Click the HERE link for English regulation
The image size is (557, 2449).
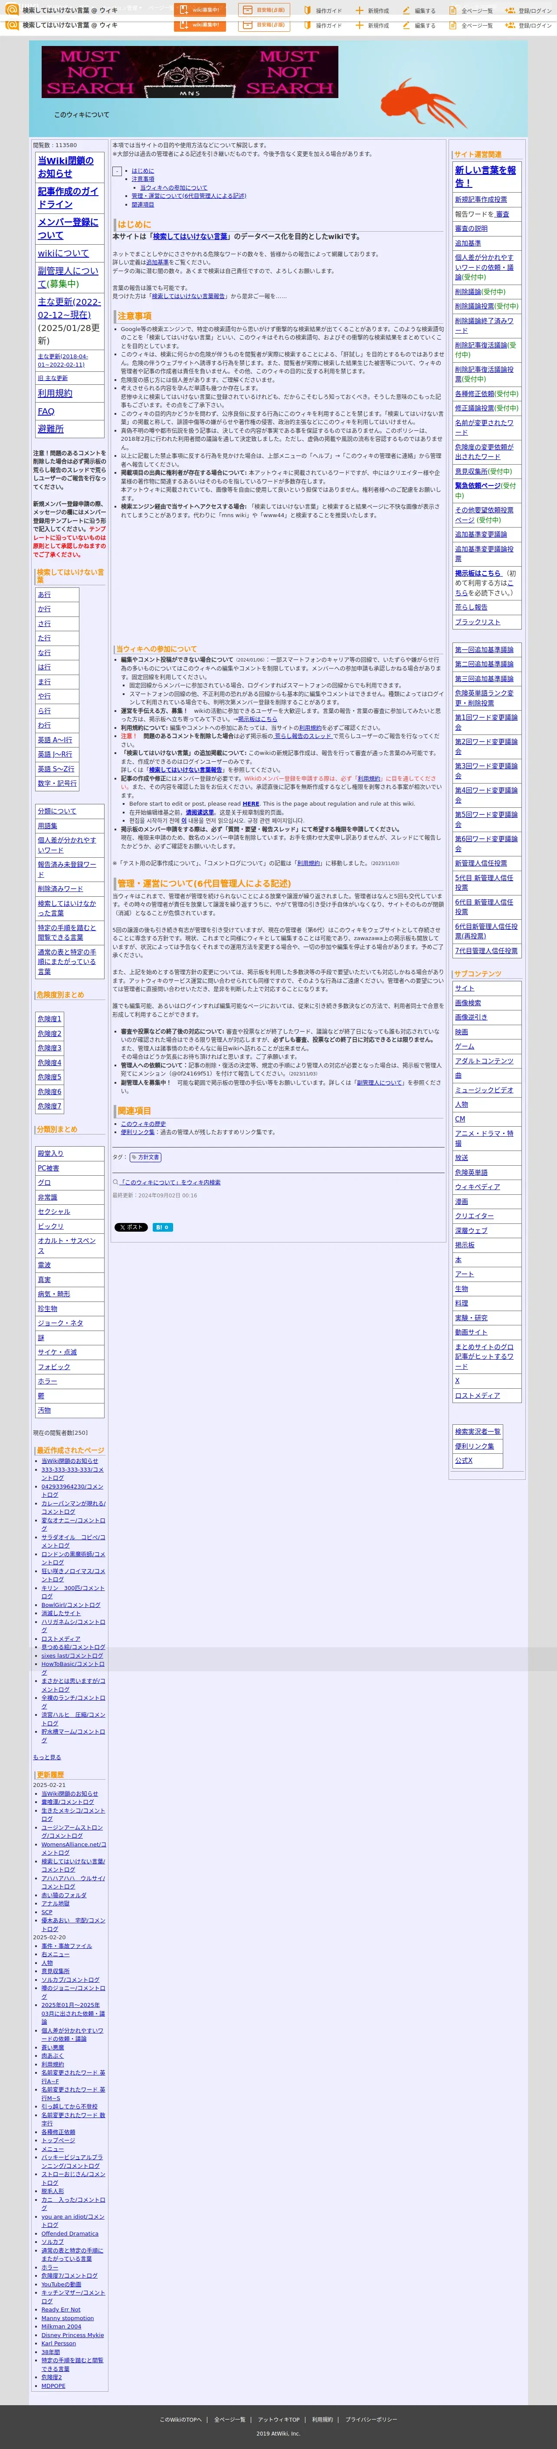[x=250, y=803]
